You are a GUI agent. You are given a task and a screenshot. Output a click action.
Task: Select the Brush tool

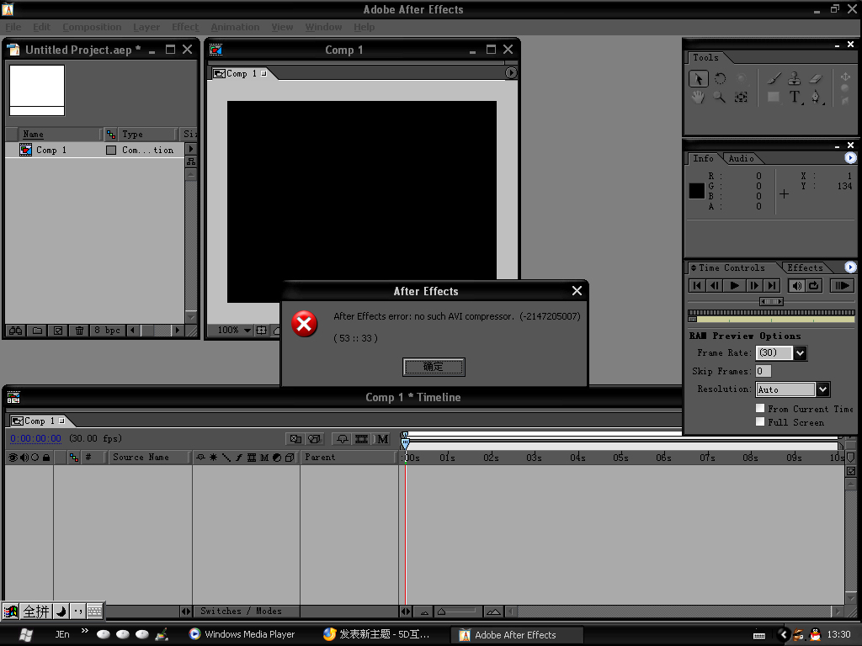[x=774, y=79]
